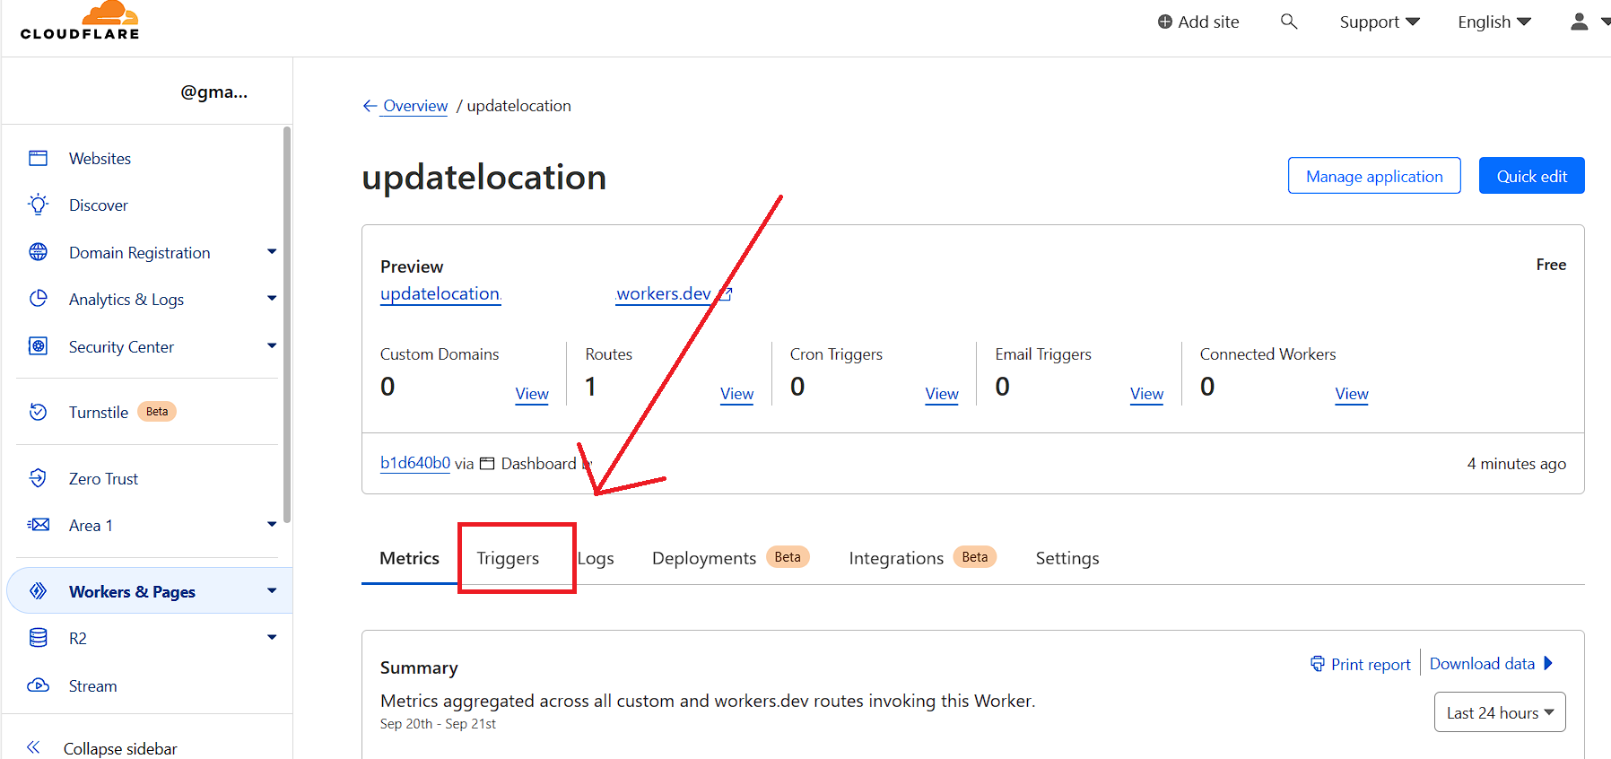Open the workers.dev link text

coord(664,294)
